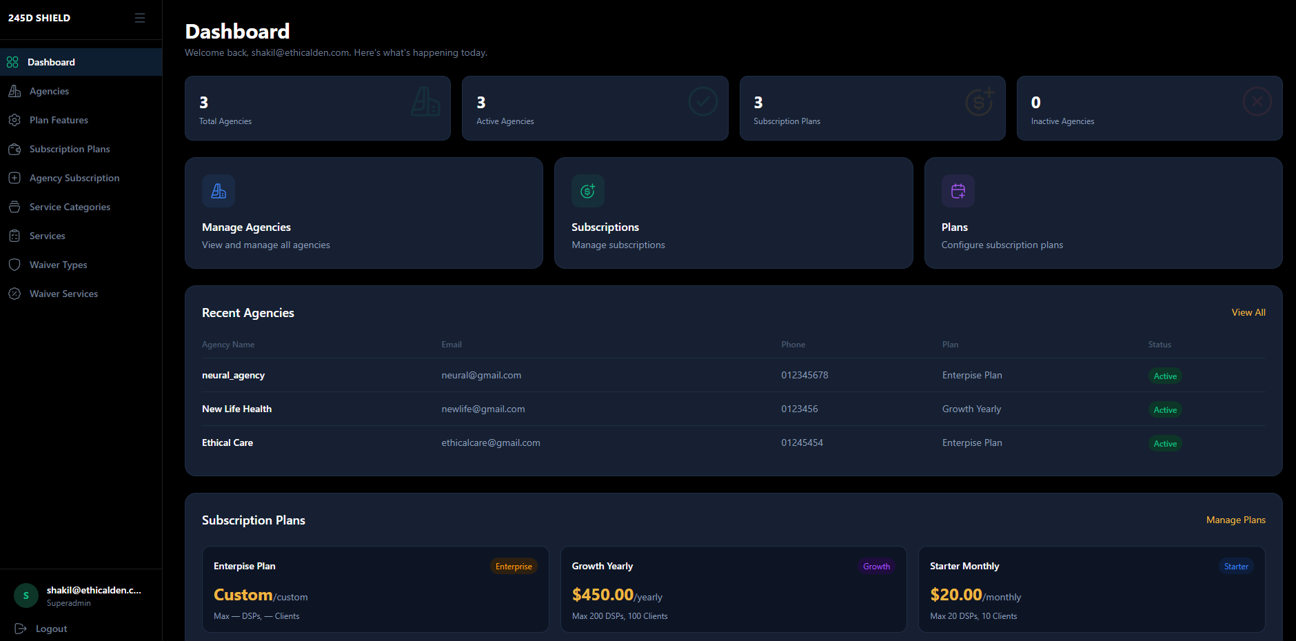
Task: Click phone number 01245454
Action: [x=802, y=443]
